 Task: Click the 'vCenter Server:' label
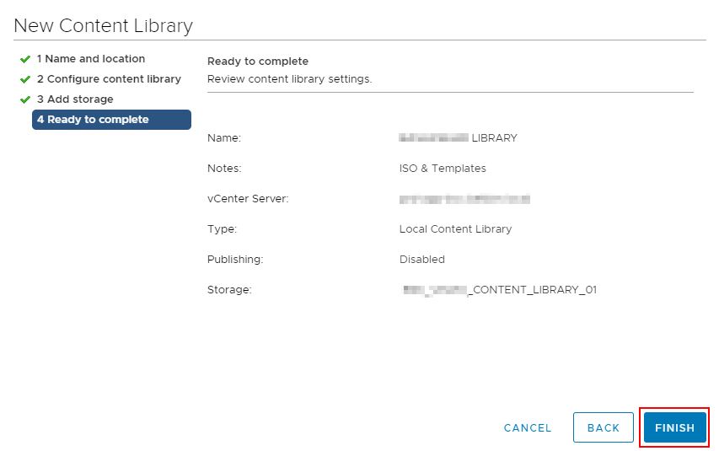(x=248, y=199)
